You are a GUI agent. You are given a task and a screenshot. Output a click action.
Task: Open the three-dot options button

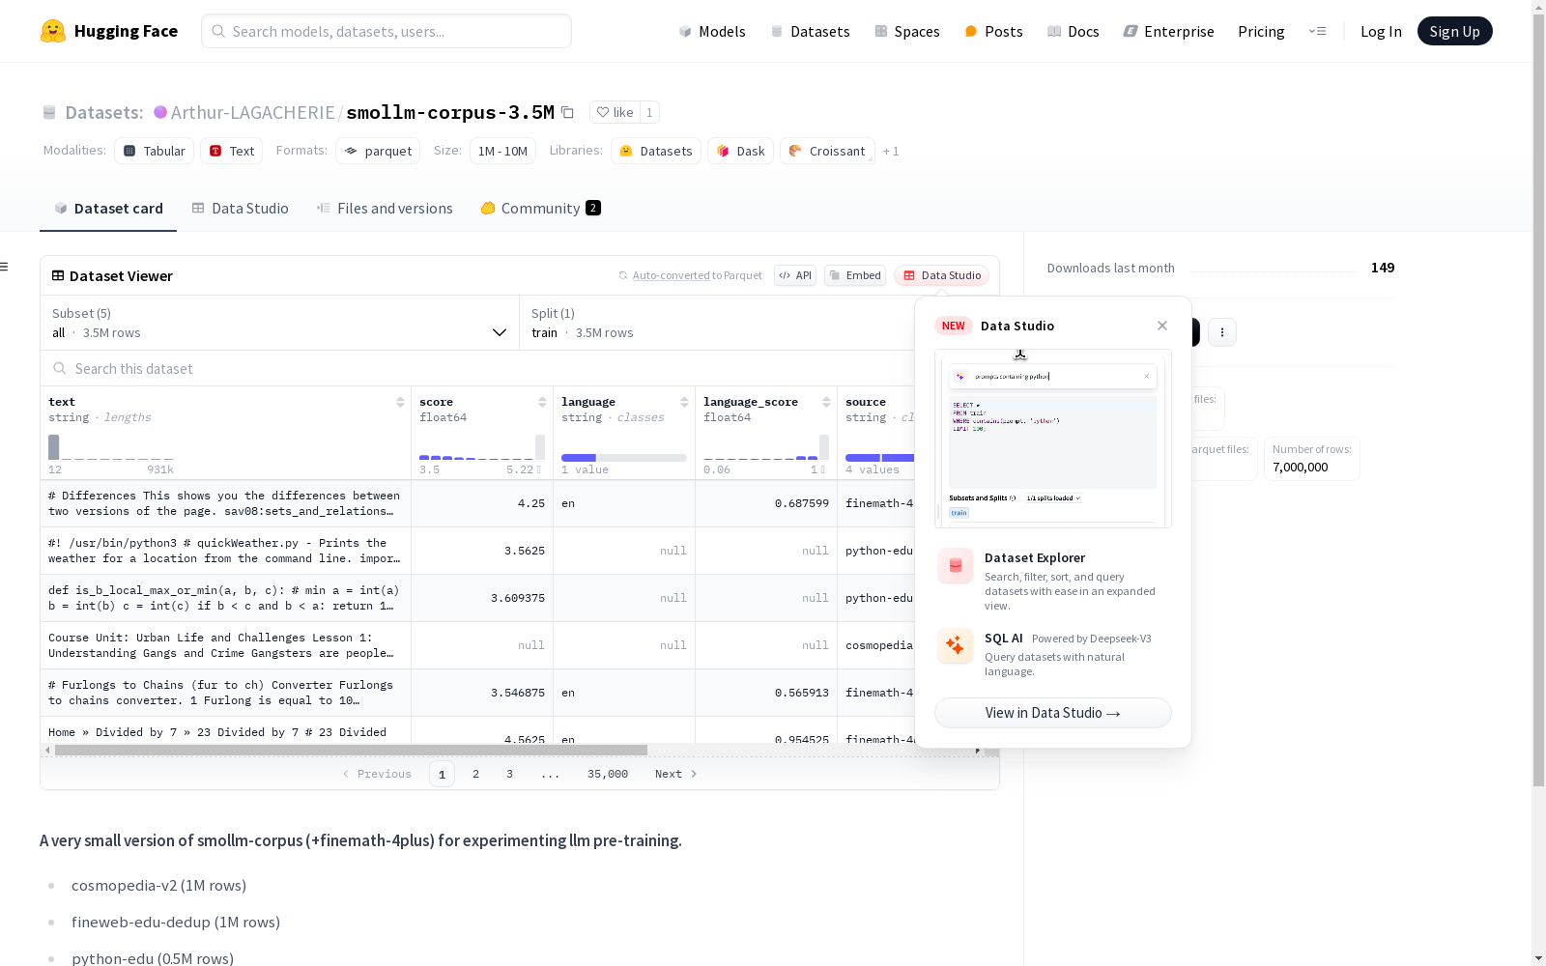[1222, 332]
